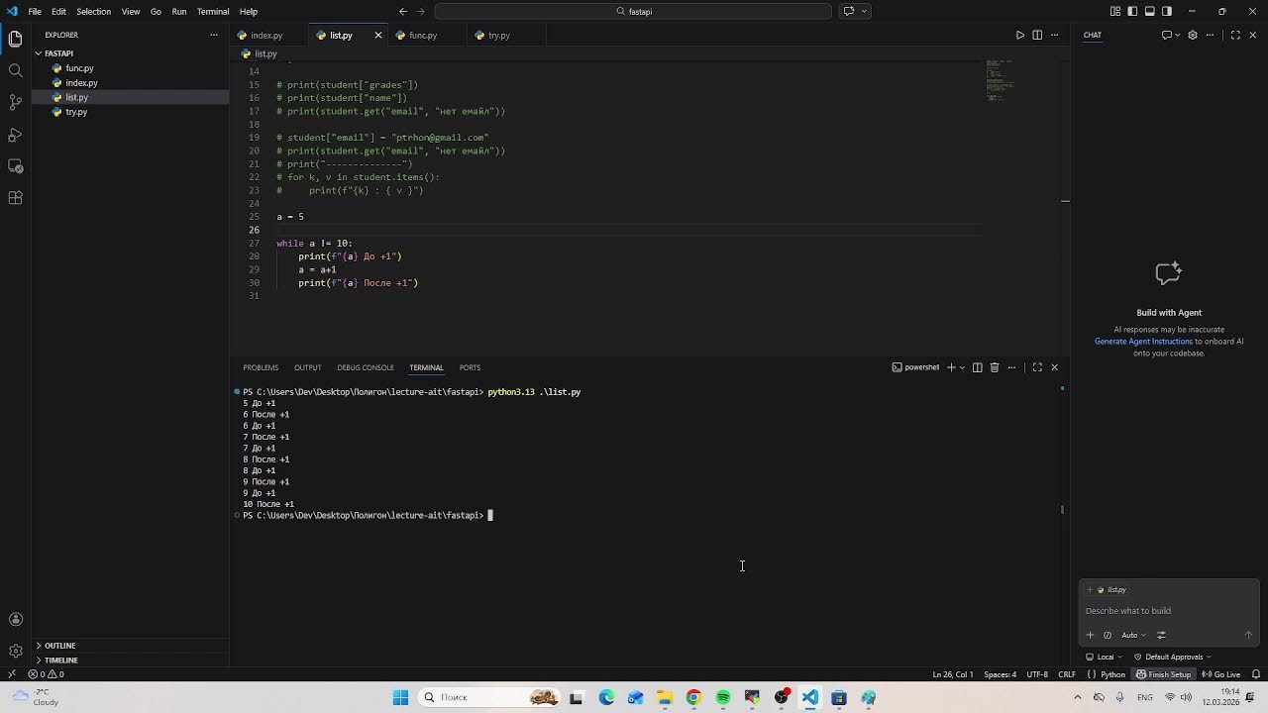Image resolution: width=1268 pixels, height=713 pixels.
Task: Go back with navigation arrow
Action: coord(403,11)
